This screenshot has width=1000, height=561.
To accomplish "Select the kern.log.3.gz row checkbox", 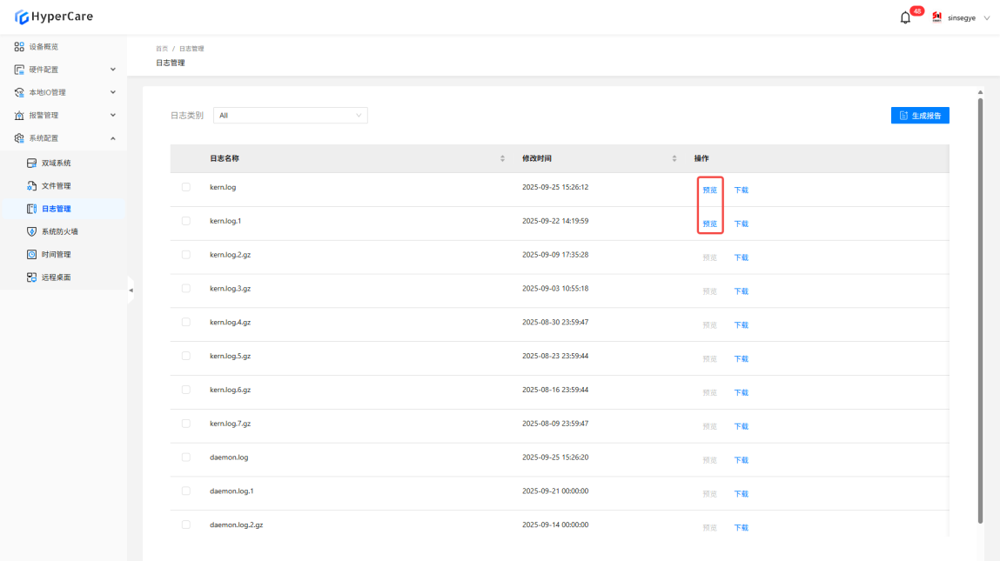I will [185, 288].
